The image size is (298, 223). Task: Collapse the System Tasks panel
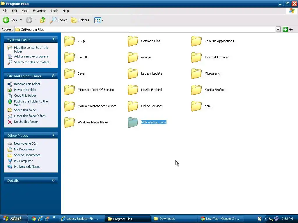click(54, 39)
